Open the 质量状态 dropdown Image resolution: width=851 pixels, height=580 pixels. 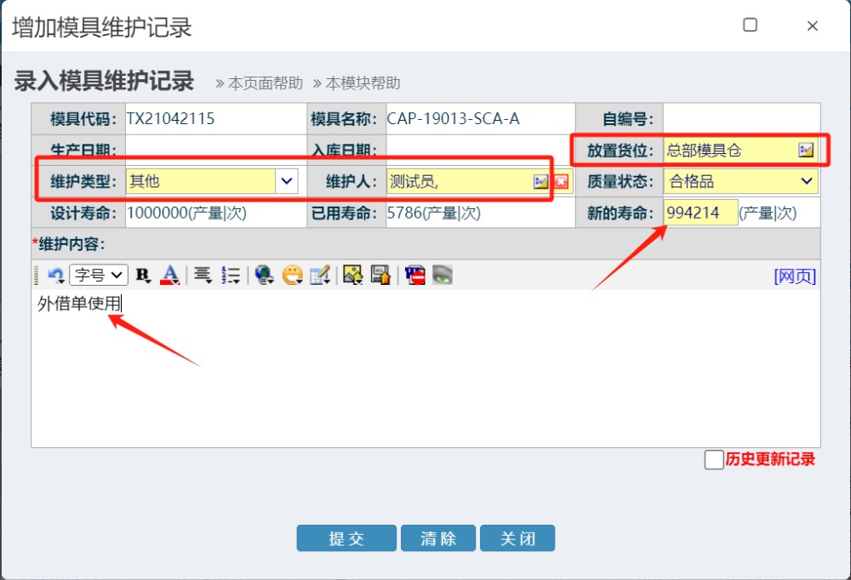(x=806, y=181)
